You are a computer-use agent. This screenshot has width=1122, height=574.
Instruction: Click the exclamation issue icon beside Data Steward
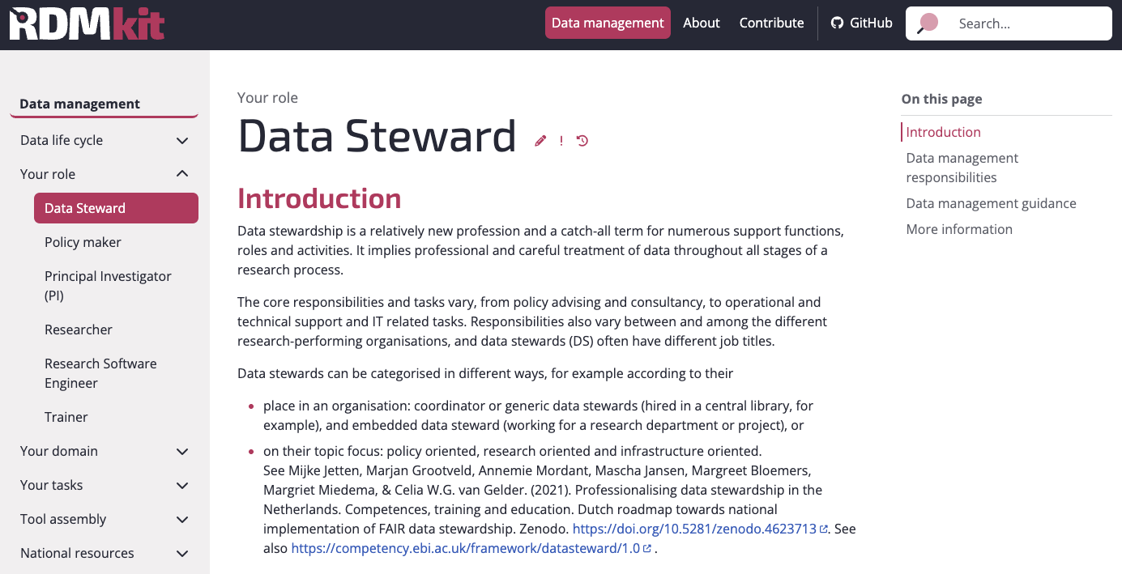coord(561,141)
